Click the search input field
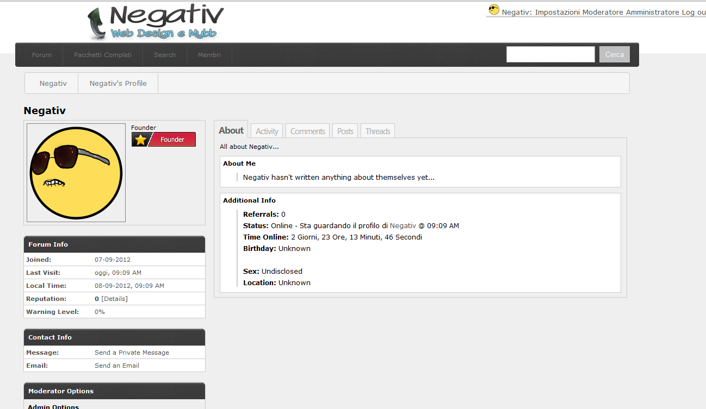The image size is (706, 409). (x=550, y=54)
